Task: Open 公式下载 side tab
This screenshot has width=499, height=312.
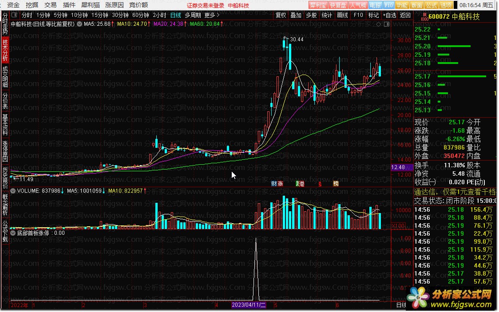Action: [5, 231]
